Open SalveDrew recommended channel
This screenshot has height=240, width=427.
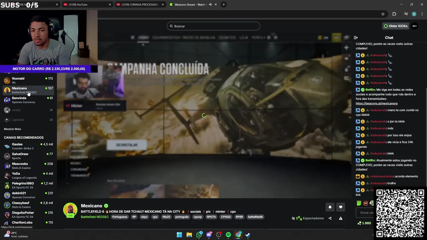coord(28,156)
